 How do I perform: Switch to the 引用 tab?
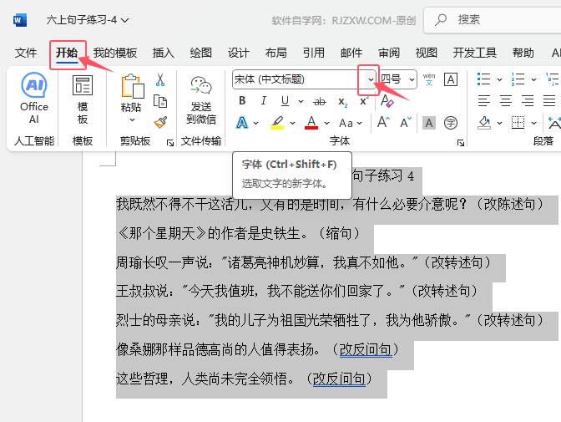click(314, 53)
